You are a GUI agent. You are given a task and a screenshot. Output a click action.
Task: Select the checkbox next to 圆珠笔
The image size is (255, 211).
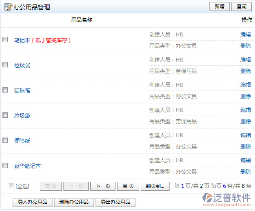pos(5,90)
